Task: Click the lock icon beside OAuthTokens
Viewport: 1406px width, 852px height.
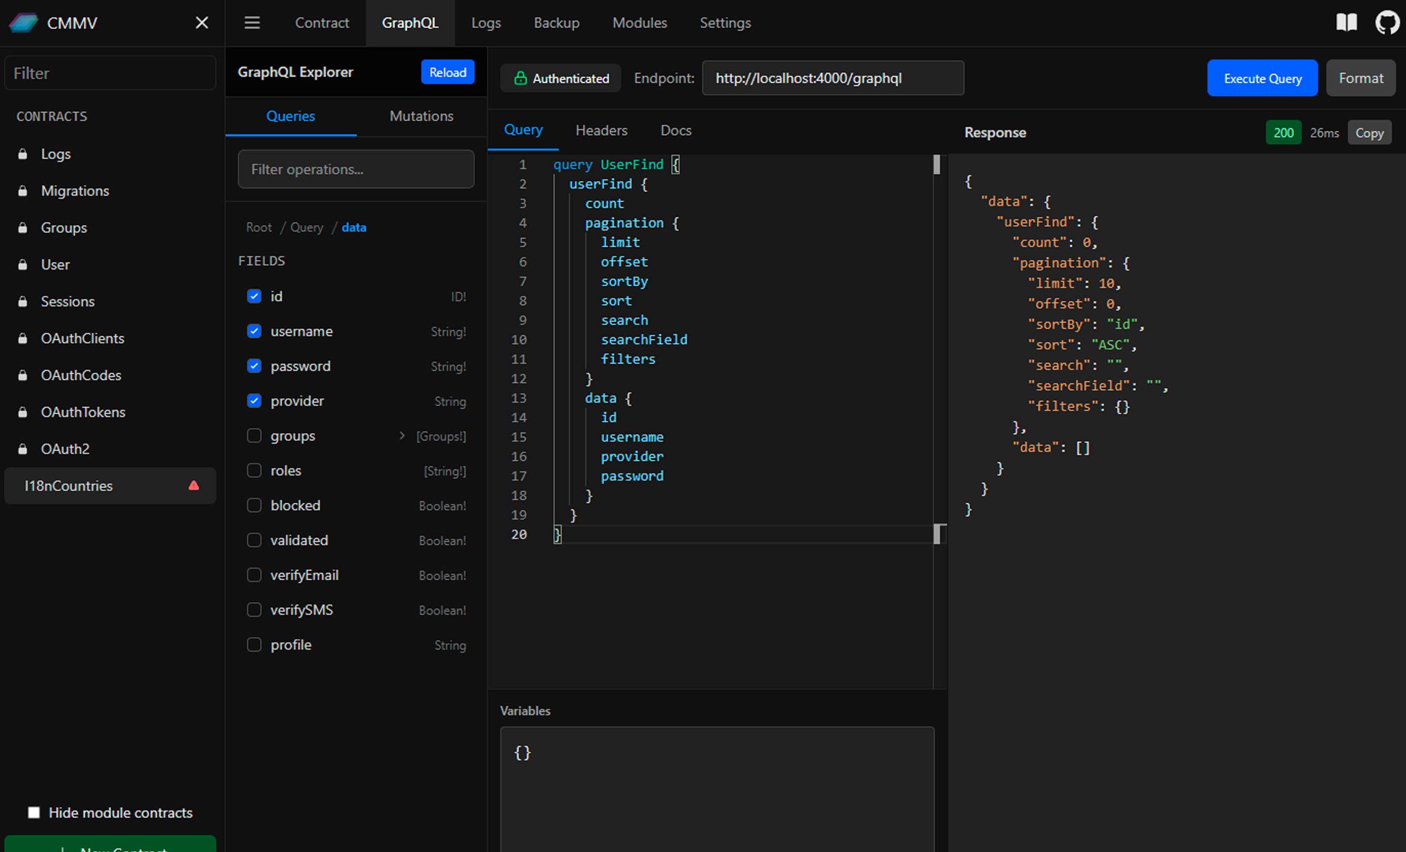Action: (23, 412)
